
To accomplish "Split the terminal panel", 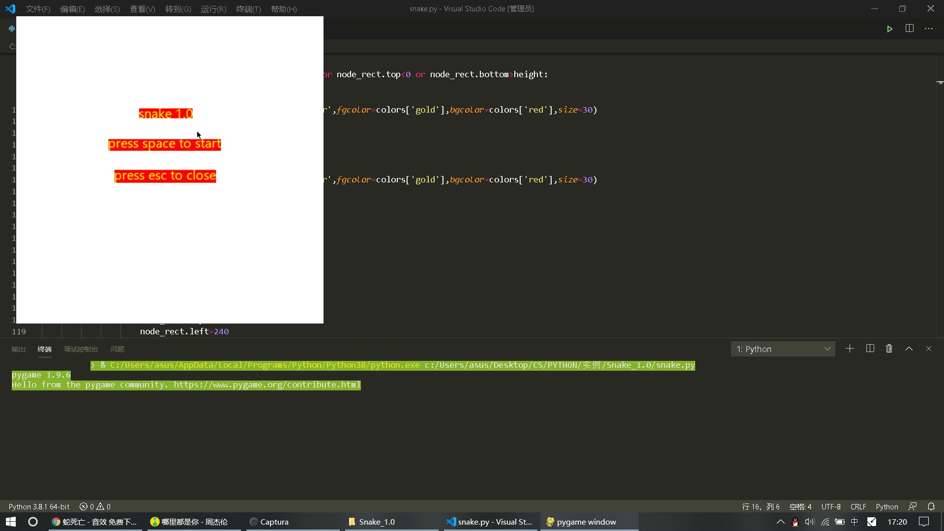I will [x=870, y=349].
